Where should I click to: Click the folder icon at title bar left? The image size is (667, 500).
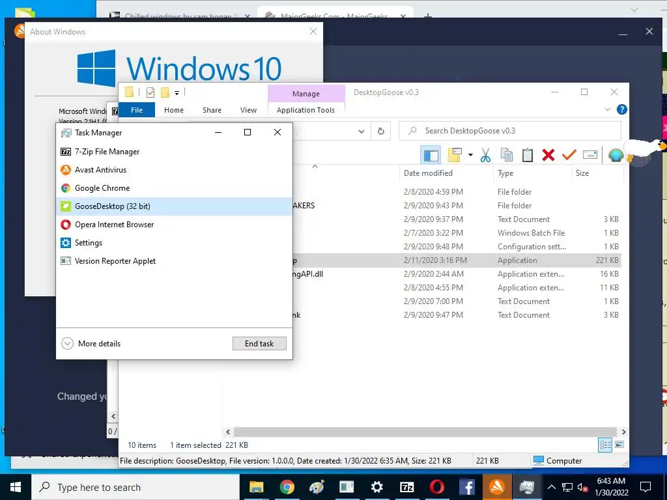point(130,92)
